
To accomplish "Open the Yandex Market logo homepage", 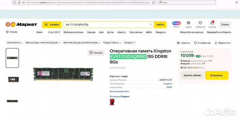I will tap(21, 24).
